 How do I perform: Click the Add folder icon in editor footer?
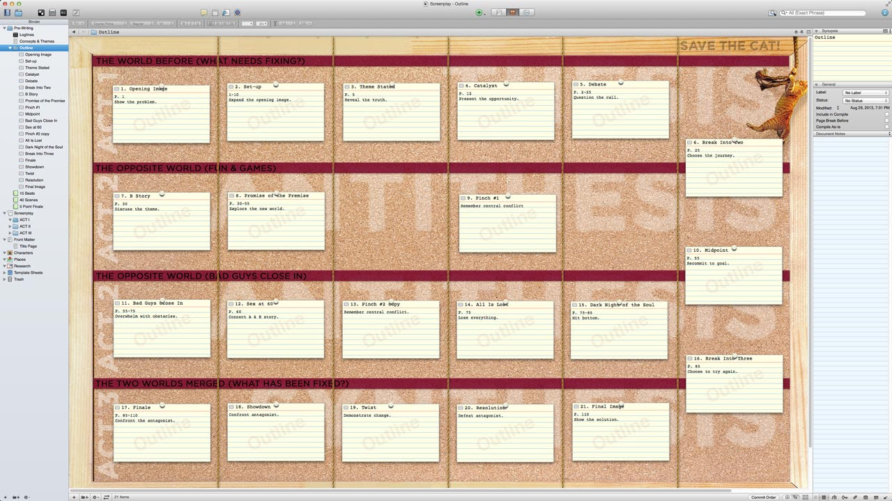tap(84, 497)
